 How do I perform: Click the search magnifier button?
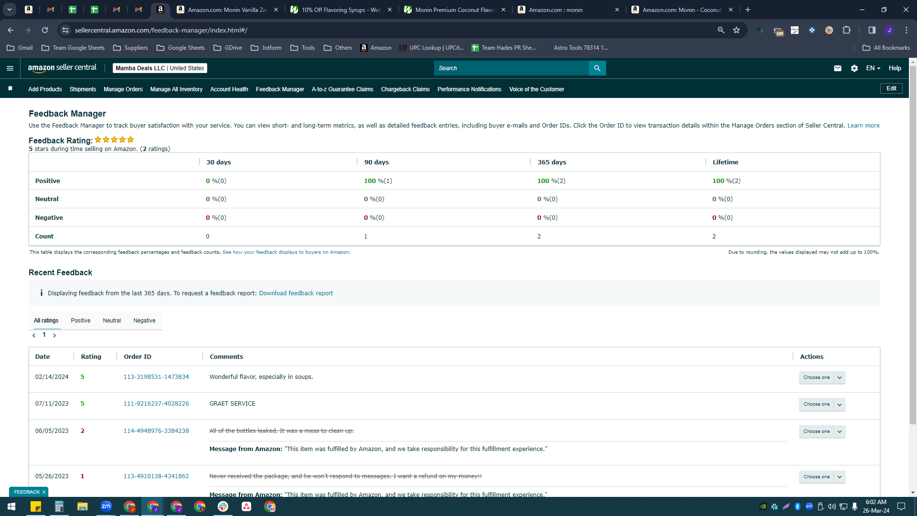coord(597,68)
